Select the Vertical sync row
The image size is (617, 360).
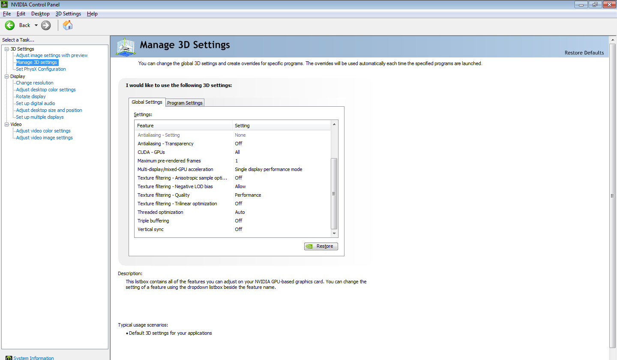(233, 229)
